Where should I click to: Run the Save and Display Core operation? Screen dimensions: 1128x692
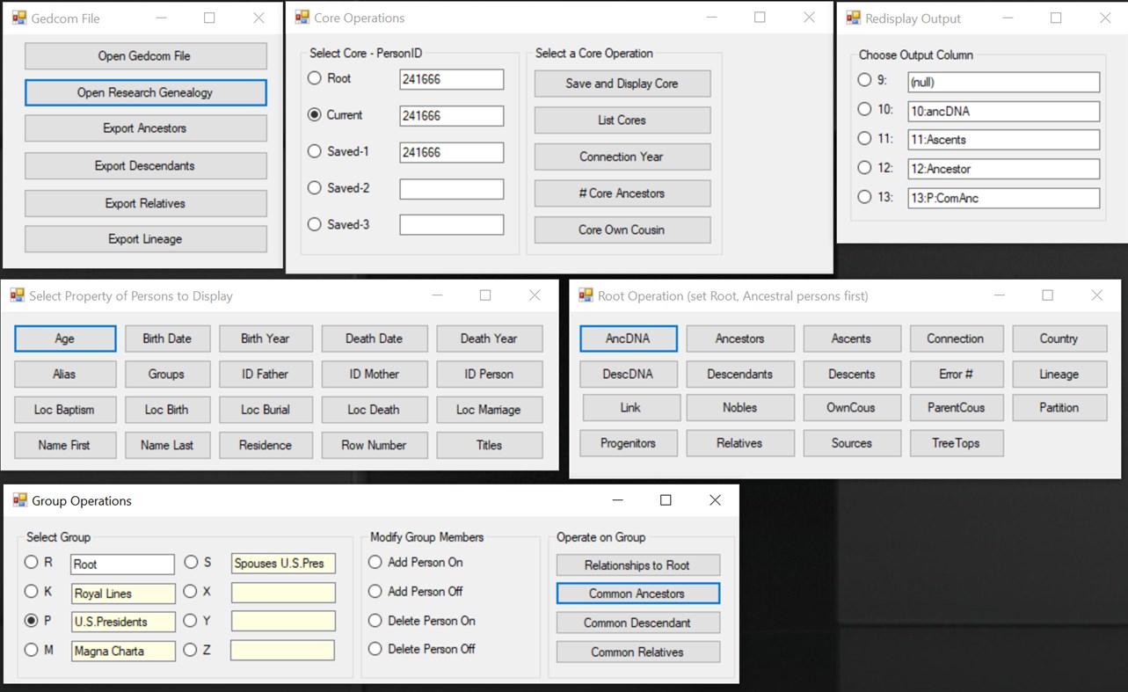click(x=622, y=84)
